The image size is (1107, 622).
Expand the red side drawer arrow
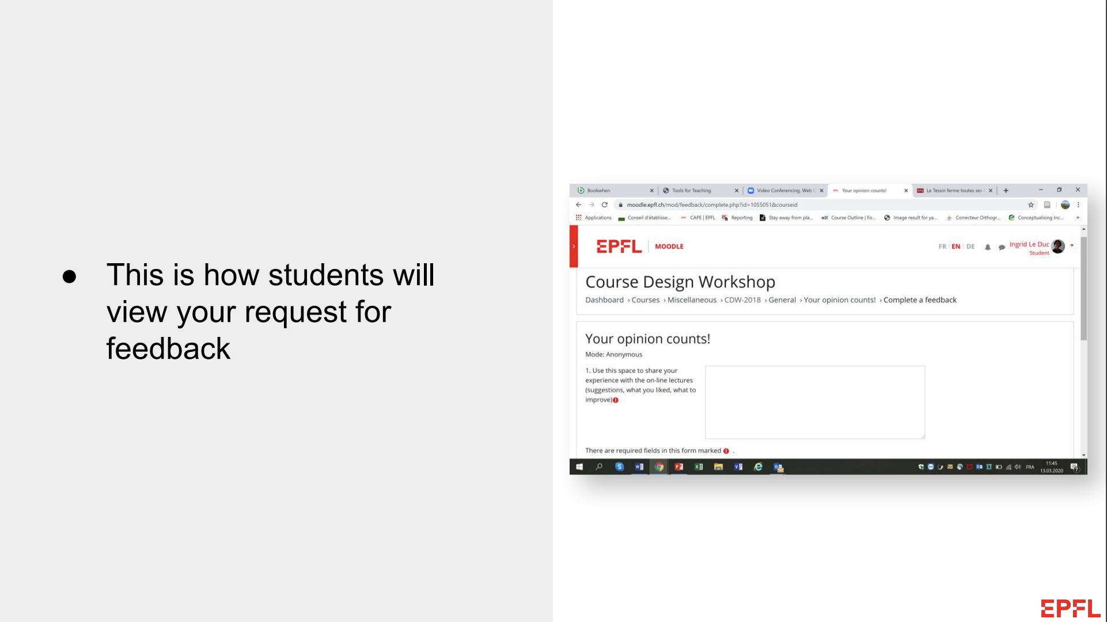(574, 246)
